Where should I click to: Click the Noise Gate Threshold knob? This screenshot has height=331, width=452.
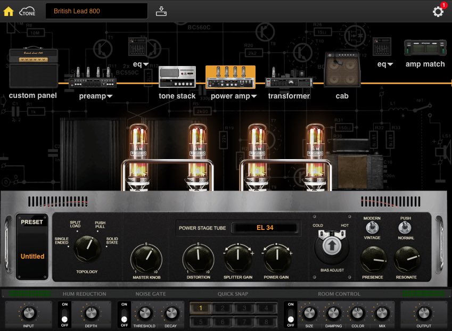click(145, 313)
